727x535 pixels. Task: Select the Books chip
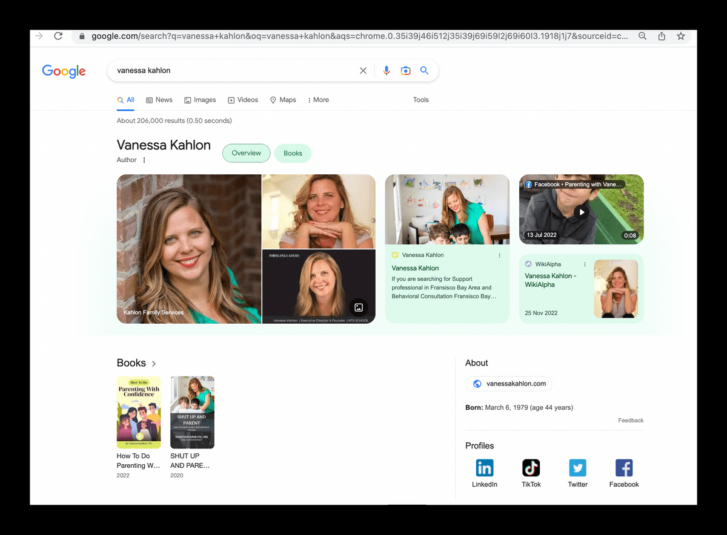tap(293, 154)
